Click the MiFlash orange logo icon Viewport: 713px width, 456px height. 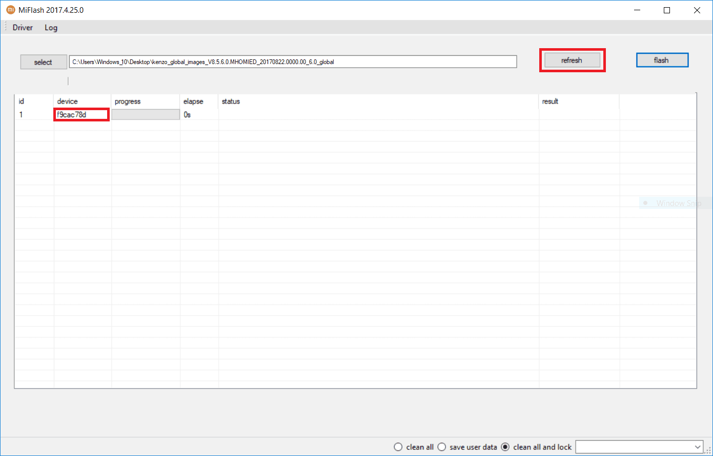coord(10,10)
